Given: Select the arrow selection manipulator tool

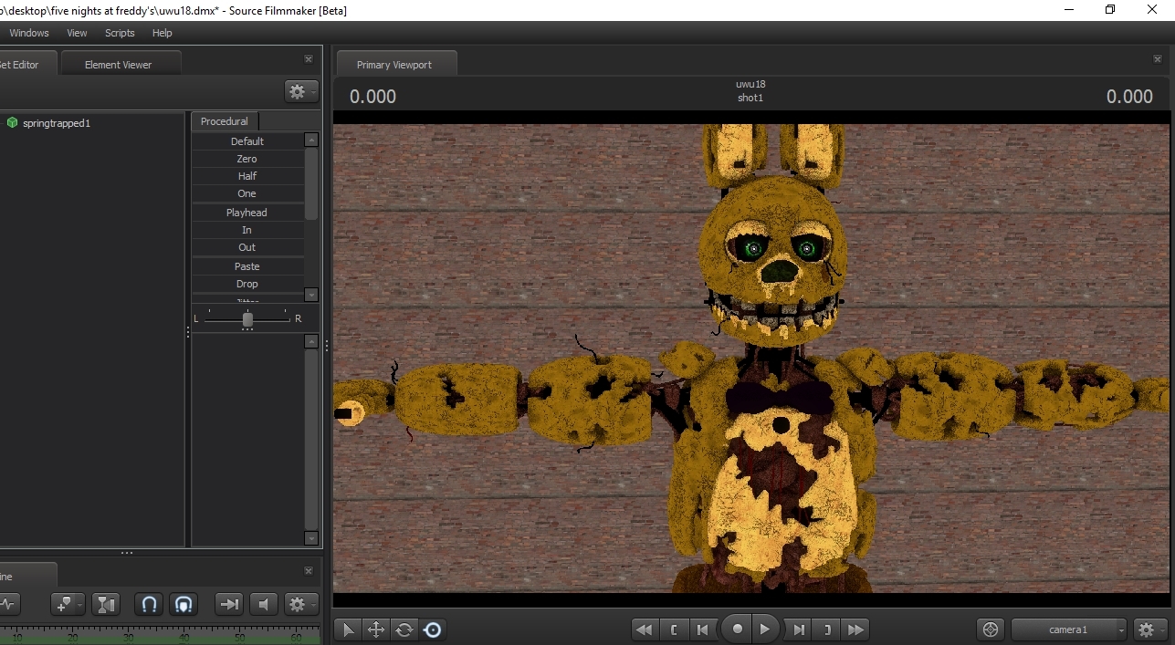Looking at the screenshot, I should [348, 629].
